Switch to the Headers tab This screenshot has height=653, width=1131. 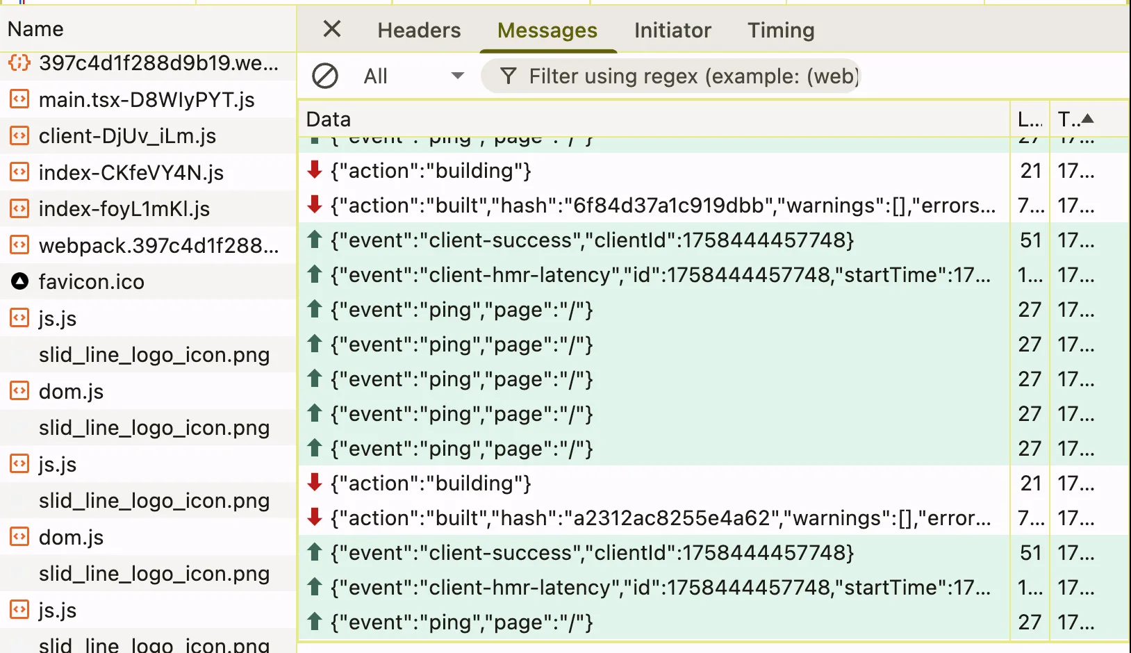[x=419, y=31]
